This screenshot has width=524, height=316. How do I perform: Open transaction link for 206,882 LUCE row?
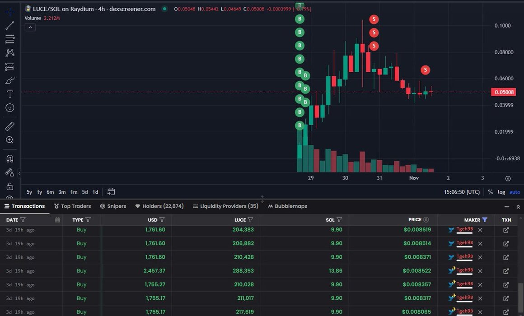click(x=506, y=244)
